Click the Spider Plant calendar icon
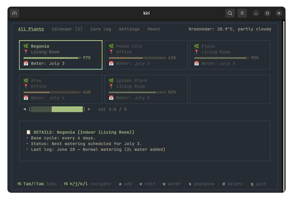Viewport: 293px width, 201px height. tap(111, 98)
